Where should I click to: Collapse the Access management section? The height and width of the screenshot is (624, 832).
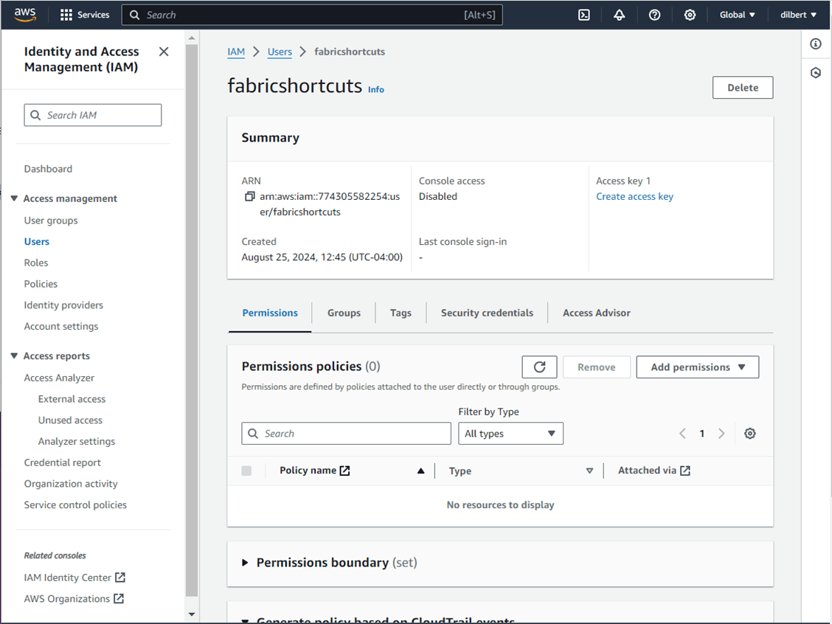tap(14, 198)
